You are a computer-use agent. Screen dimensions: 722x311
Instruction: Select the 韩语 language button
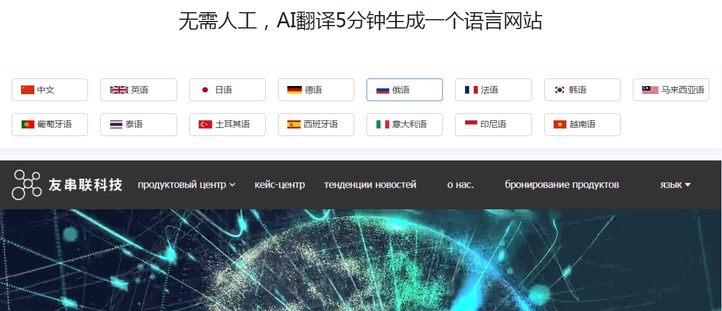582,90
